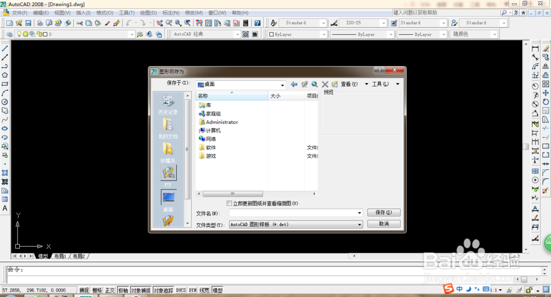The image size is (551, 297).
Task: Click the Search the Web icon in dialog
Action: coord(315,84)
